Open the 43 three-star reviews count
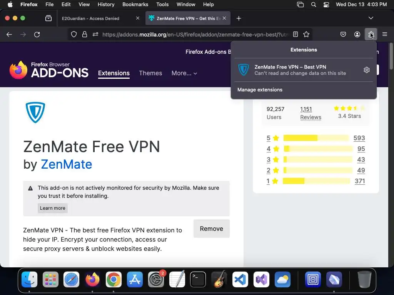This screenshot has width=394, height=295. tap(361, 159)
